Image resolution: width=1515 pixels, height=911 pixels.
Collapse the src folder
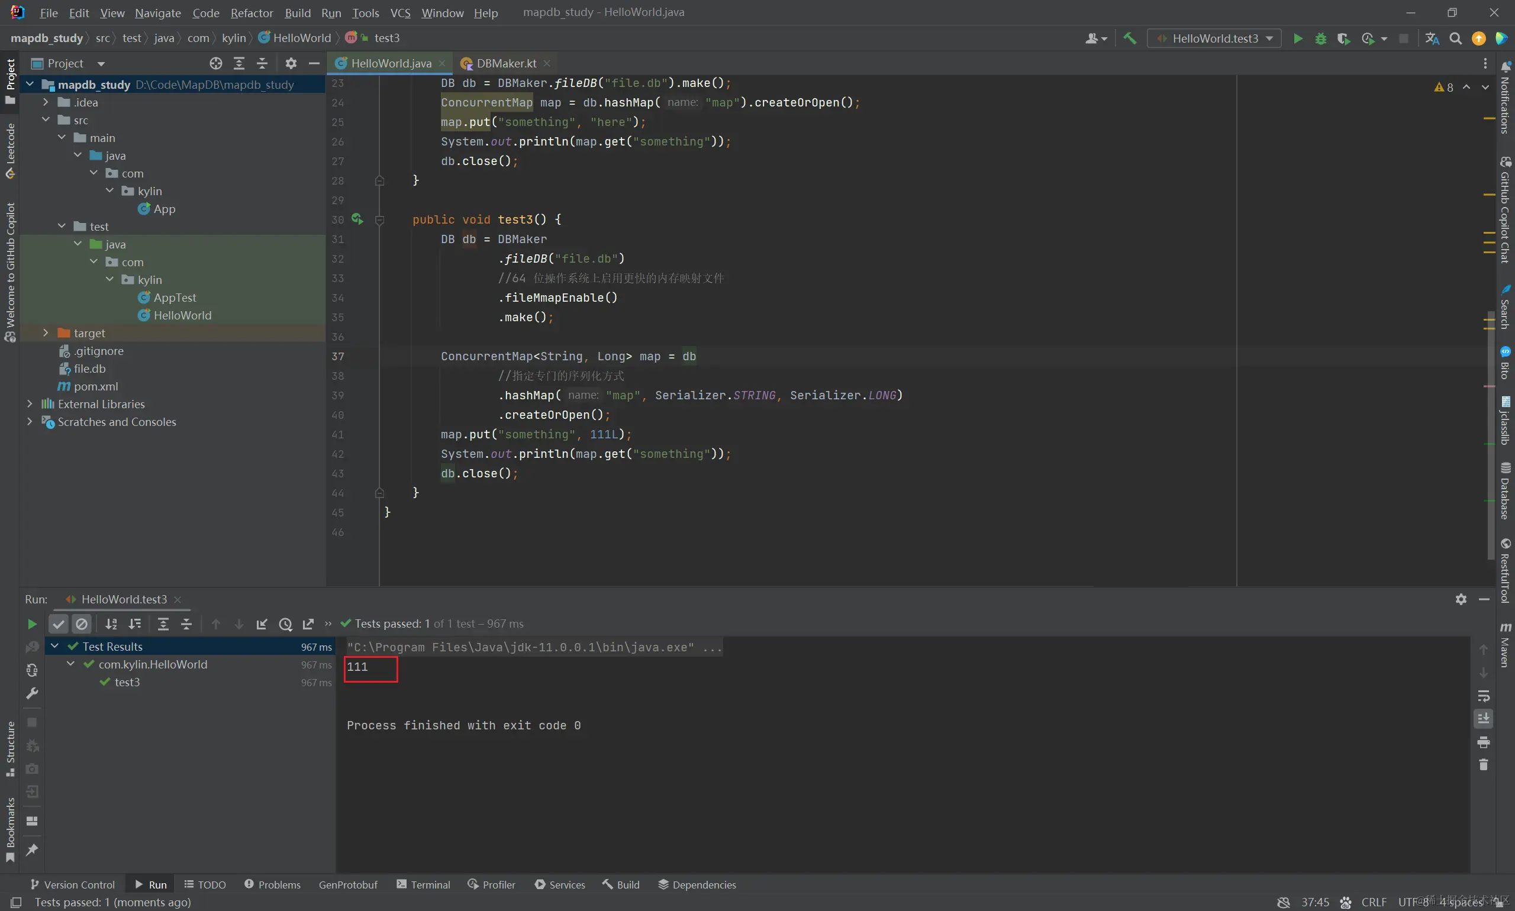[46, 119]
